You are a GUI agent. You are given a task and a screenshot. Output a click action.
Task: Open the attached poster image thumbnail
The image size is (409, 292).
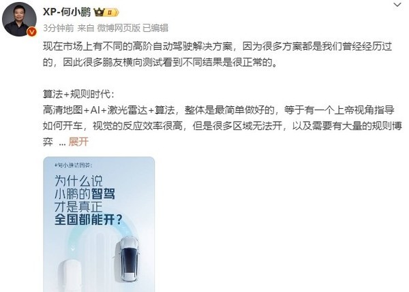(99, 224)
